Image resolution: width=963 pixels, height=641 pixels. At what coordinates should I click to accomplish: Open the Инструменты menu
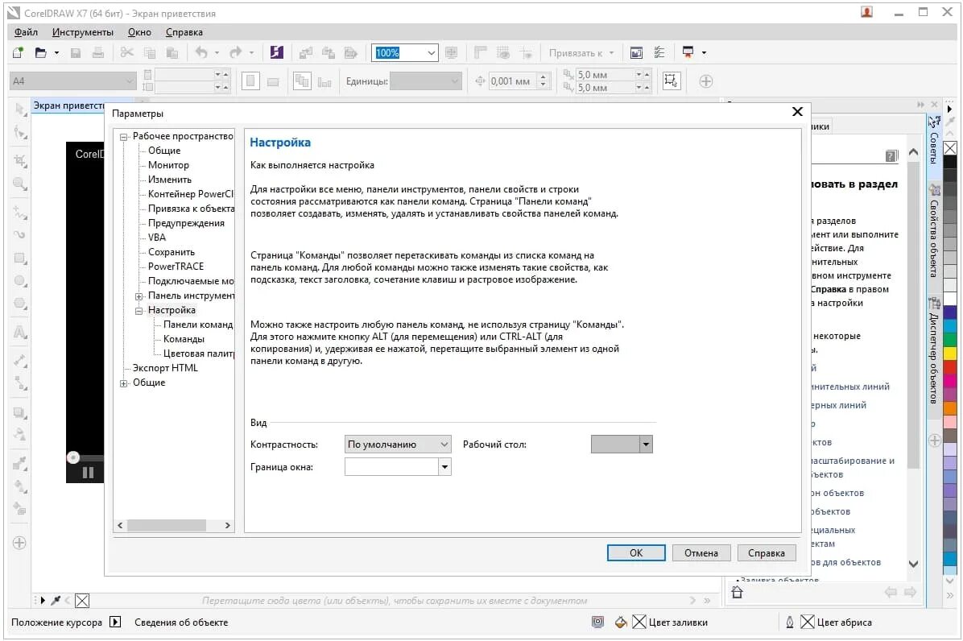tap(82, 32)
